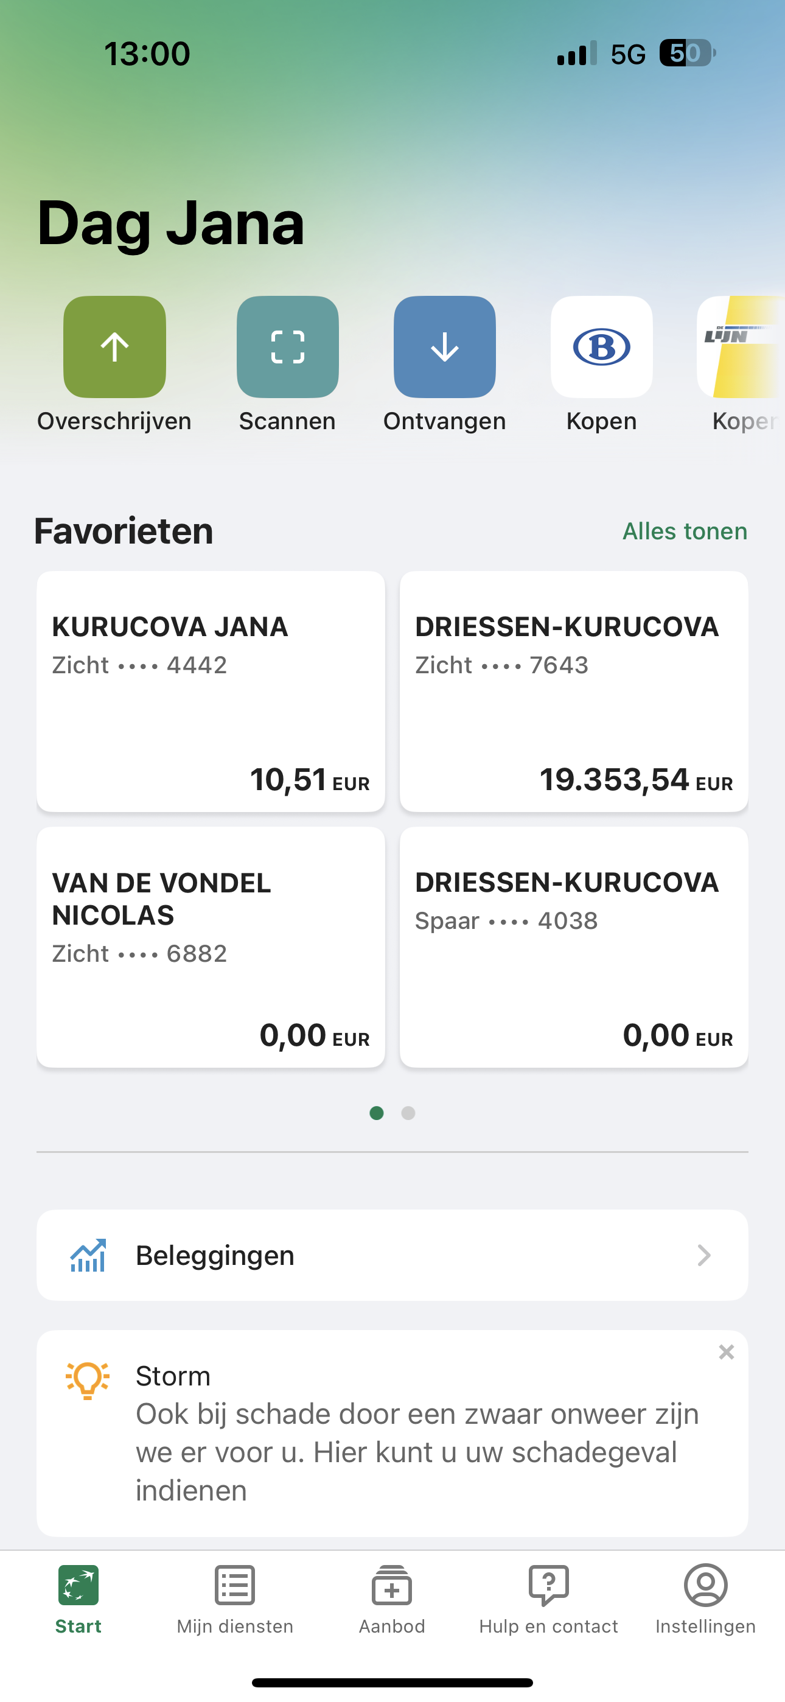Switch to the Mijn diensten tab
Image resolution: width=785 pixels, height=1702 pixels.
click(234, 1598)
